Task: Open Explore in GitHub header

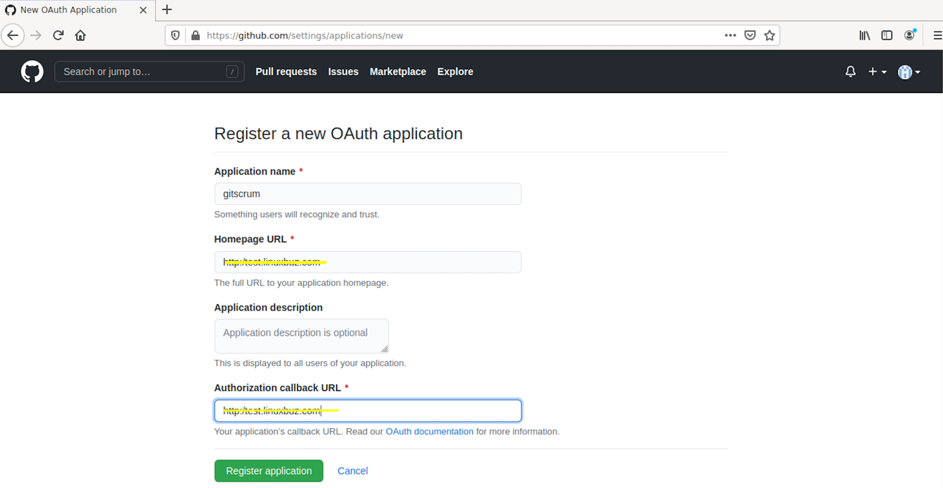Action: coord(455,72)
